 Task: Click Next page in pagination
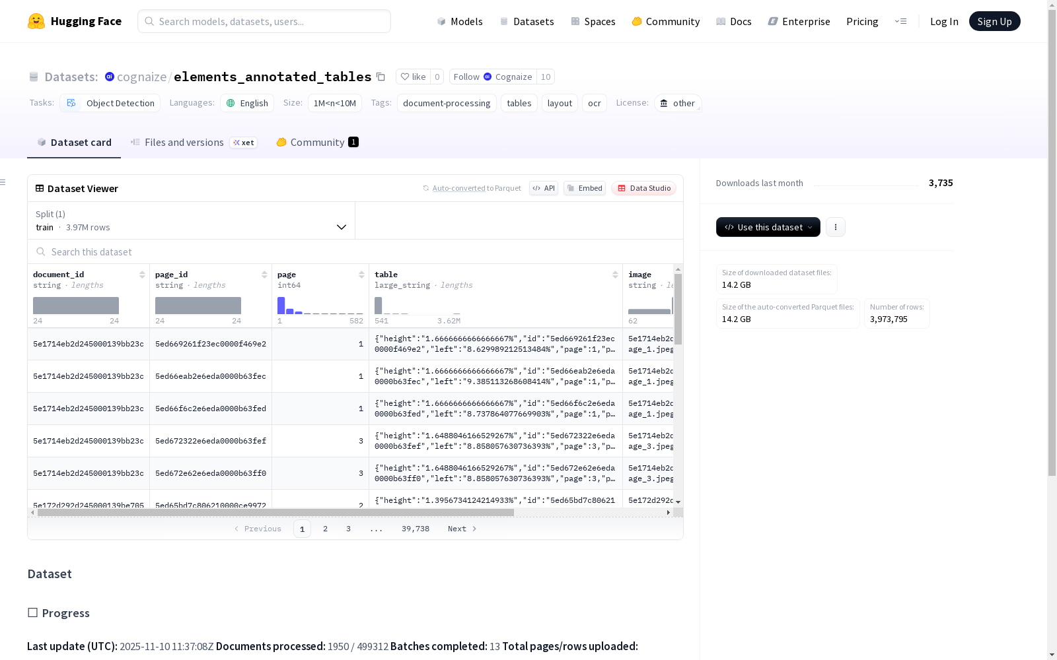point(462,529)
